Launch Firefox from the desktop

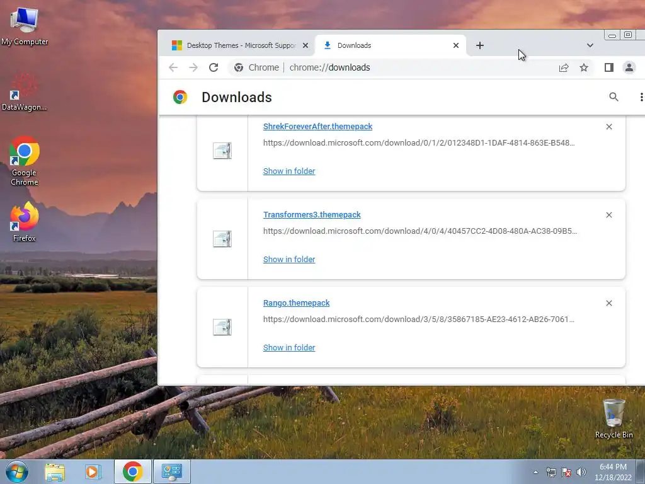[x=25, y=221]
